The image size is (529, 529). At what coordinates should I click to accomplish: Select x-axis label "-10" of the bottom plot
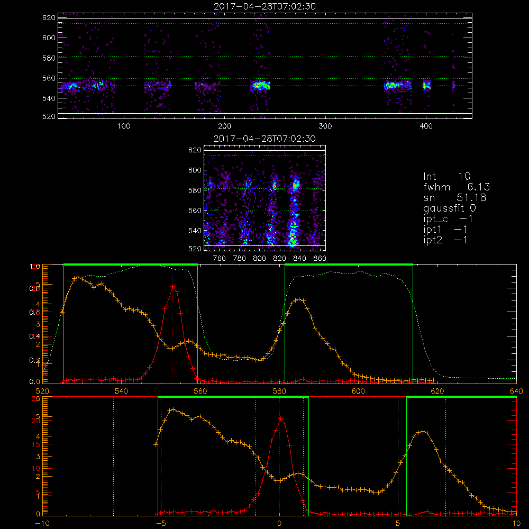point(42,524)
